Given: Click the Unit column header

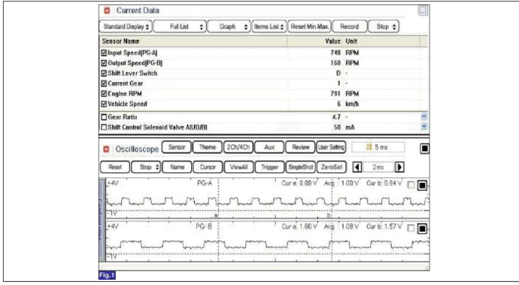Looking at the screenshot, I should (x=351, y=41).
